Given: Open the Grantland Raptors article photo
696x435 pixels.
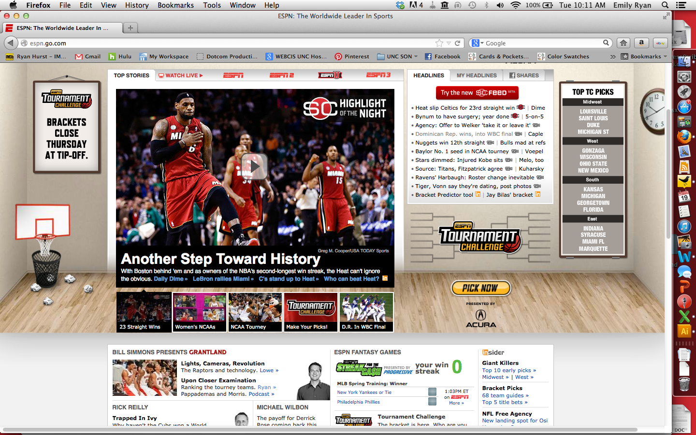Looking at the screenshot, I should [145, 378].
